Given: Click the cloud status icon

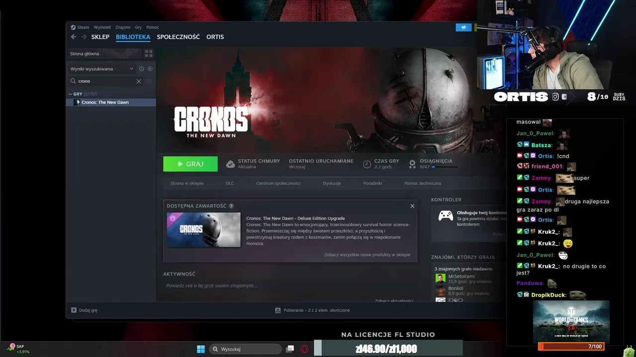Looking at the screenshot, I should pos(231,164).
